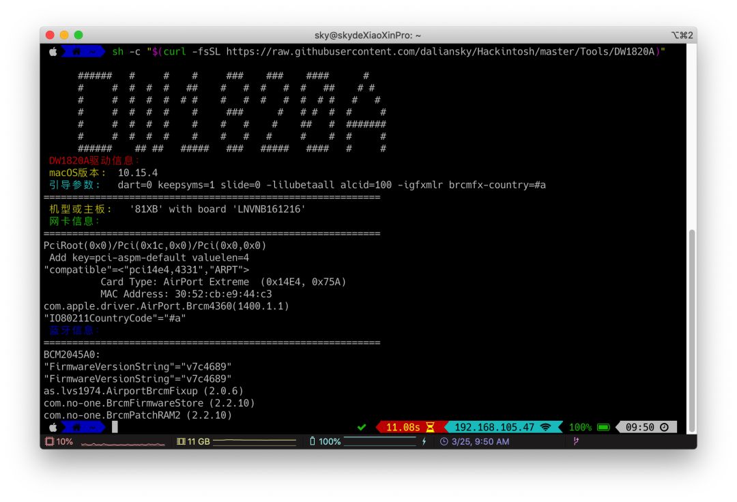Click the hourglass icon next to 11.08s
This screenshot has width=737, height=502.
(430, 427)
